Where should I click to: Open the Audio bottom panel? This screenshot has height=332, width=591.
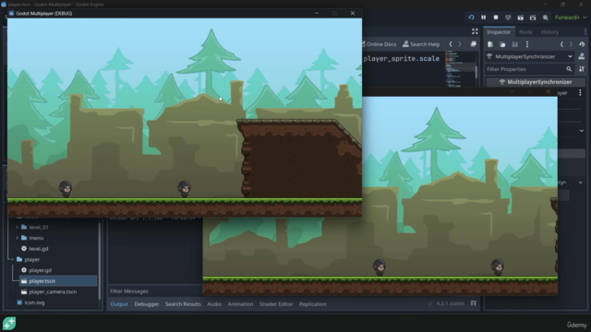(214, 303)
